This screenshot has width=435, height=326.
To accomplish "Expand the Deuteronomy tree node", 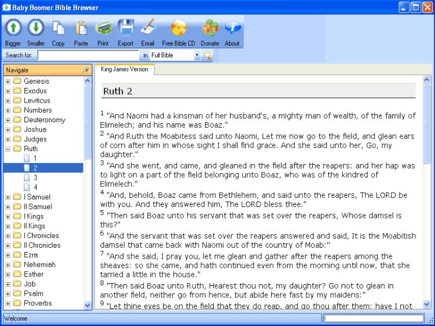I will pyautogui.click(x=8, y=120).
